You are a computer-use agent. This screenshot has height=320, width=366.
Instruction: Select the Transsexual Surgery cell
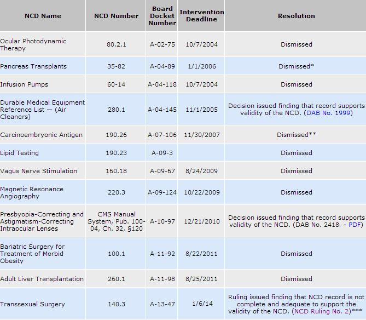[x=43, y=304]
